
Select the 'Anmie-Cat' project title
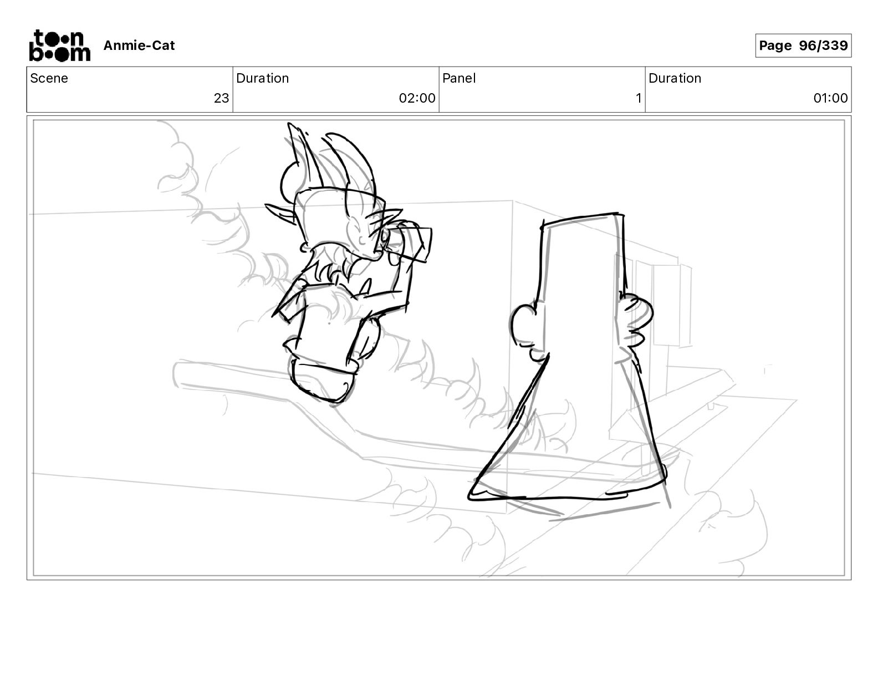coord(139,45)
